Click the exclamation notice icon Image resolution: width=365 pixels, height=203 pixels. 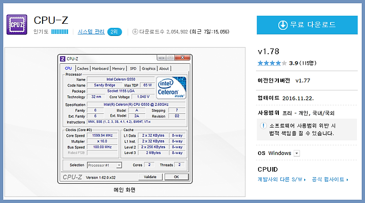coord(263,126)
